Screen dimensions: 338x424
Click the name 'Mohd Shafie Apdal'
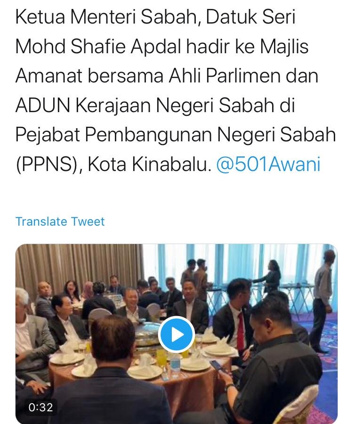coord(98,46)
